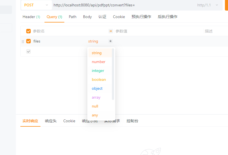Choose object from the type list
This screenshot has height=155, width=228.
tap(100, 89)
